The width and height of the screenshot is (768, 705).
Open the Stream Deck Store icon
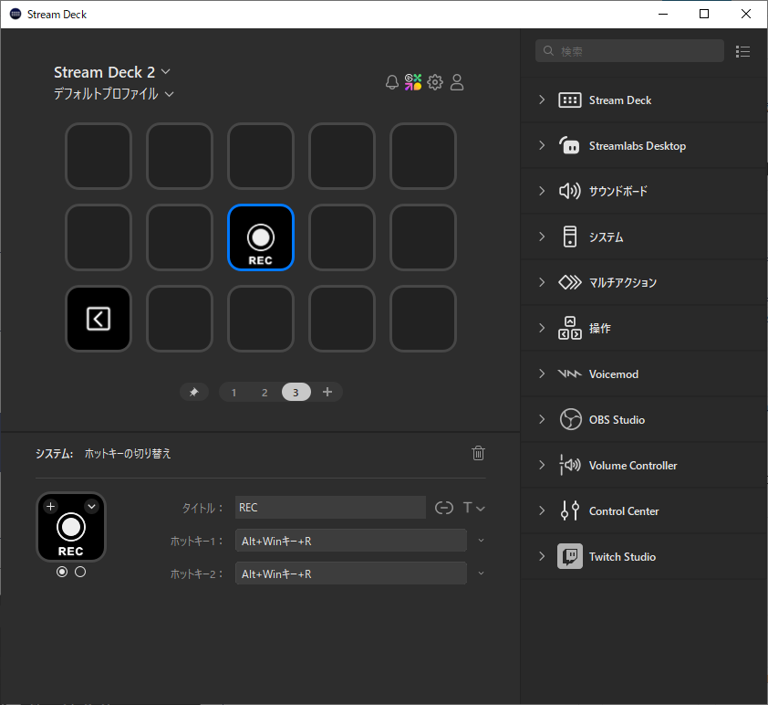tap(413, 82)
